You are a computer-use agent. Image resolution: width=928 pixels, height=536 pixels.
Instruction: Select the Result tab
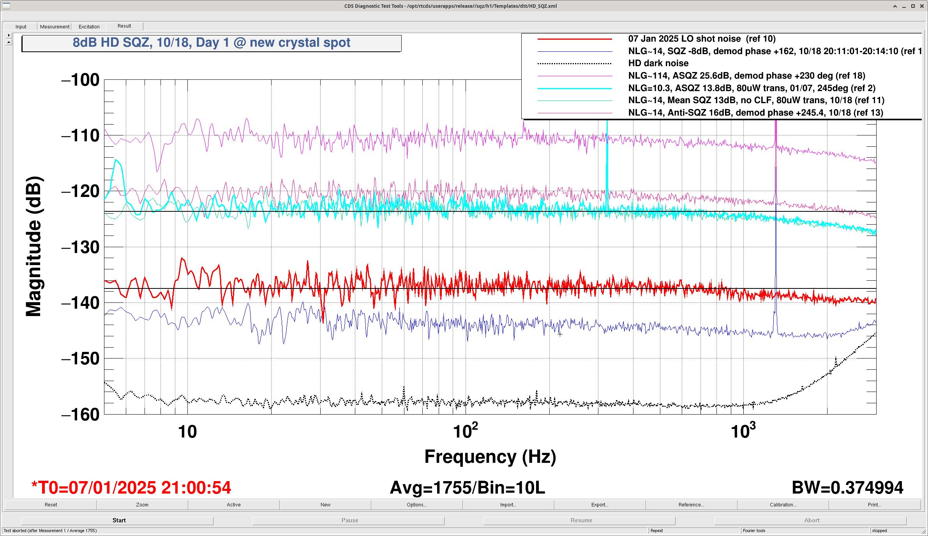(x=124, y=26)
